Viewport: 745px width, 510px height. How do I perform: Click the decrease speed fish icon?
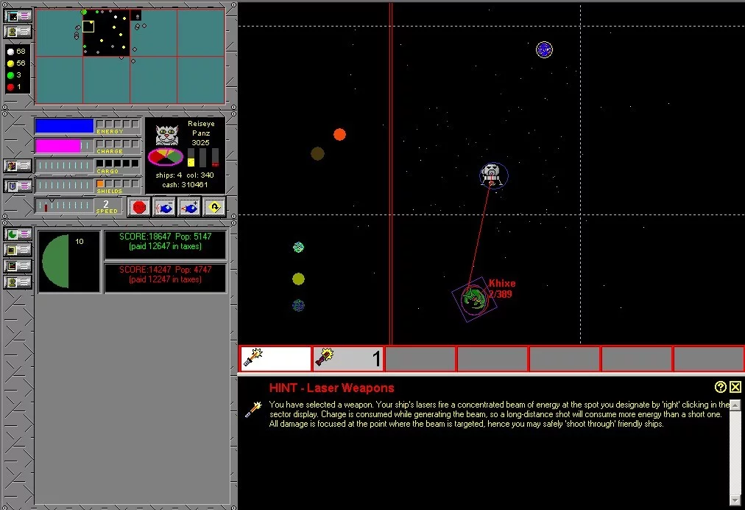164,207
